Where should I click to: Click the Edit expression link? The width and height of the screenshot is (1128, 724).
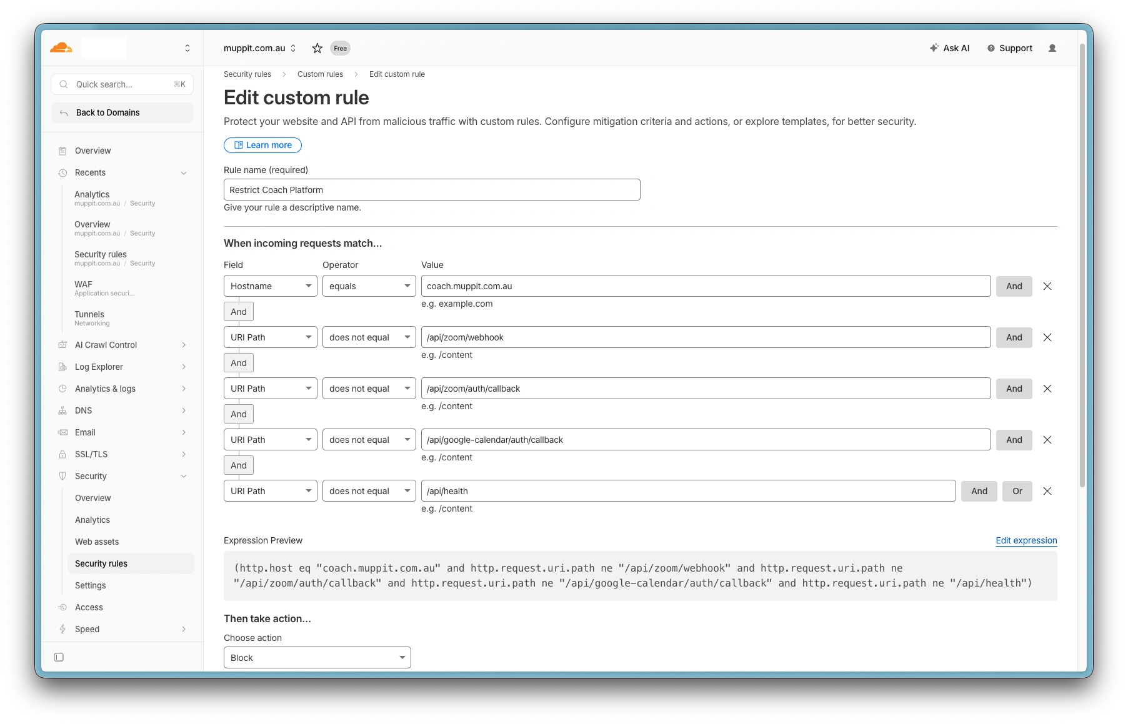[x=1026, y=540]
